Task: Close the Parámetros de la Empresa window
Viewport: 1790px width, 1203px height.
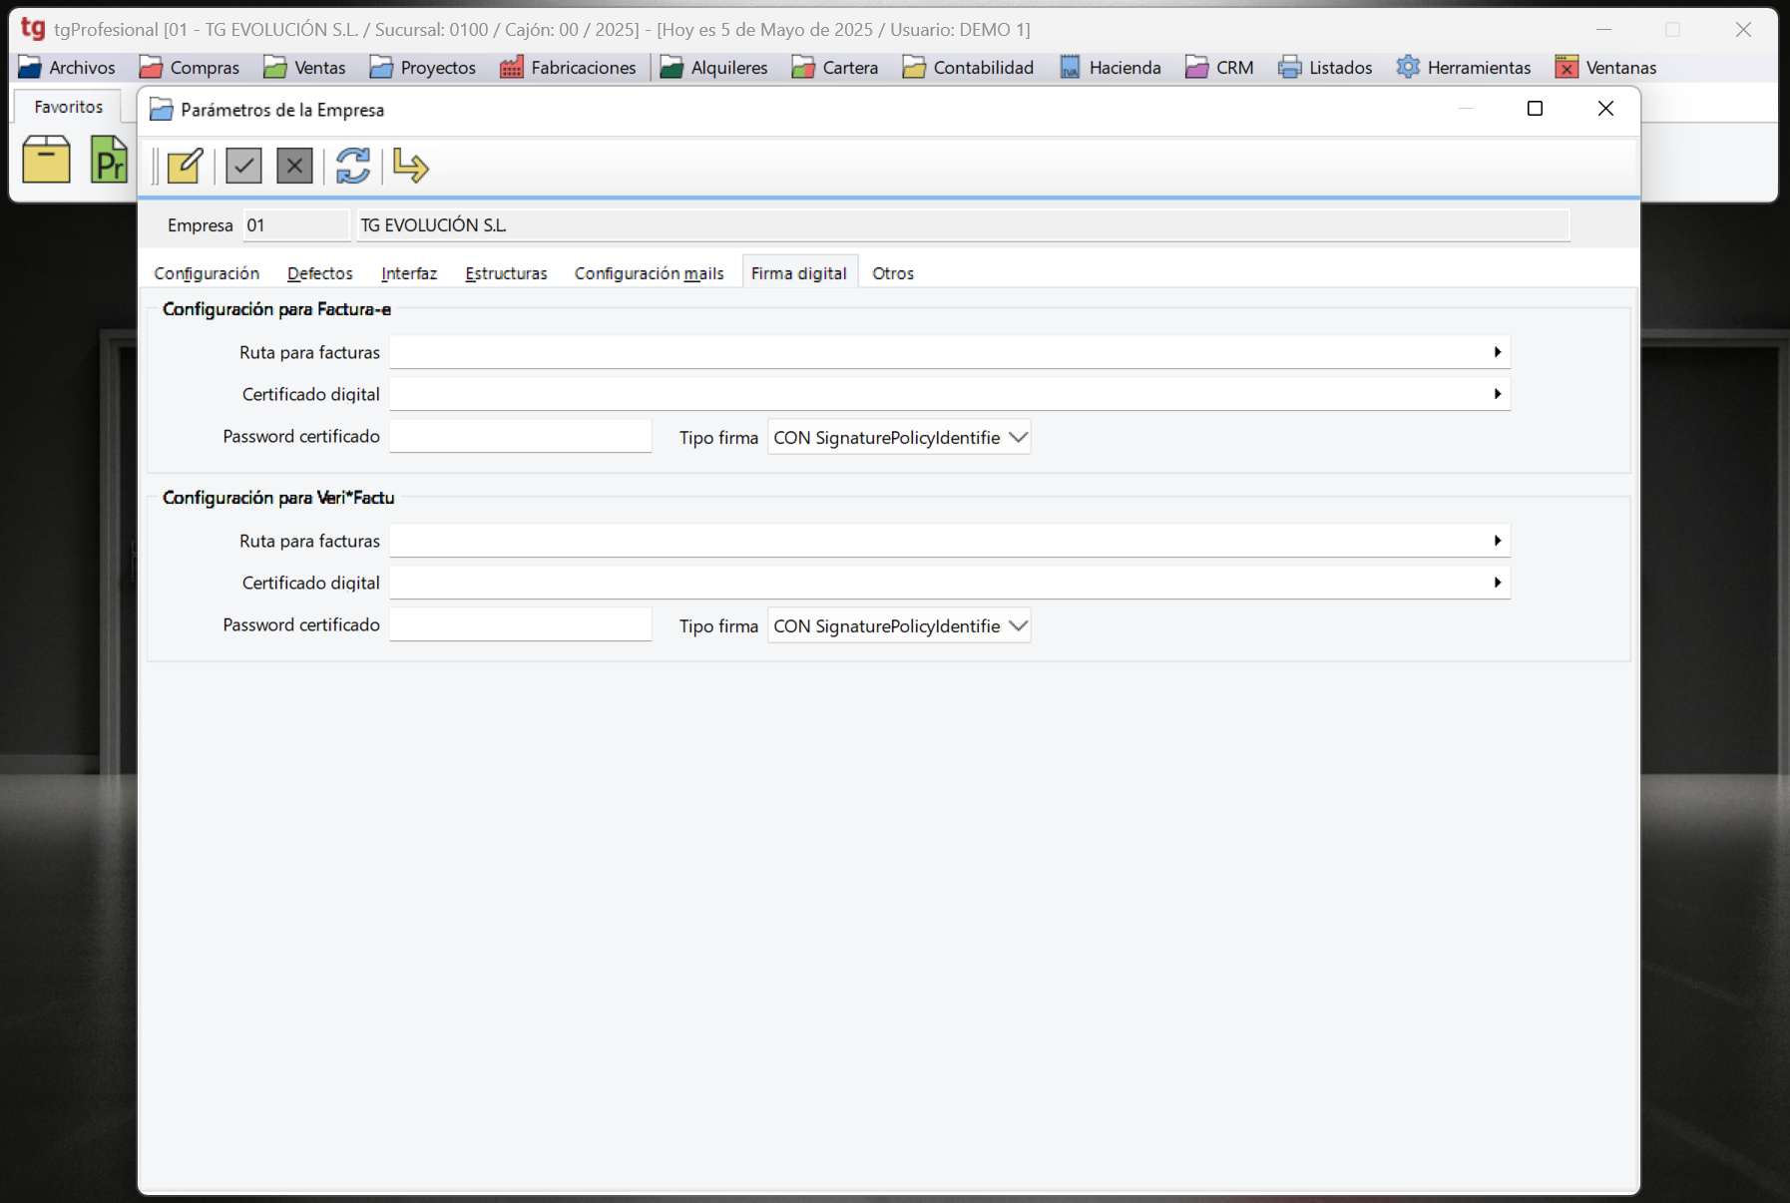Action: (x=1605, y=109)
